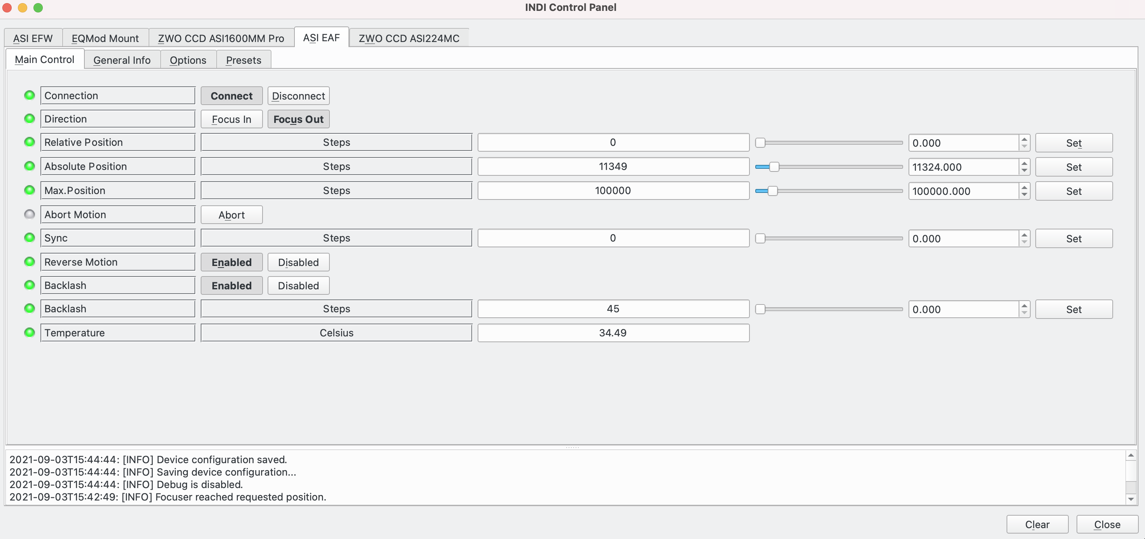Open the Main Control tab

[x=44, y=59]
